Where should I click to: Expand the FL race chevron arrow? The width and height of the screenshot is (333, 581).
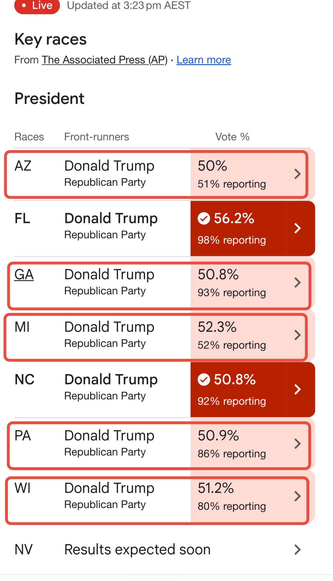coord(298,228)
